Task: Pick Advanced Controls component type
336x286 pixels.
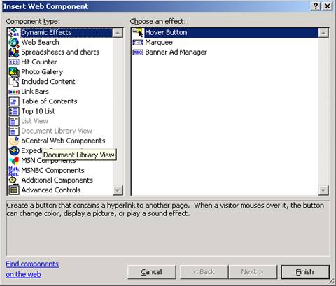Action: 45,190
